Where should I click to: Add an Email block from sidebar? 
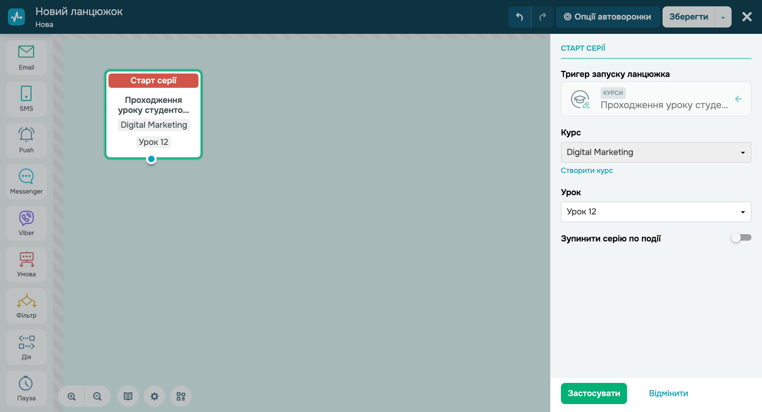(x=26, y=58)
